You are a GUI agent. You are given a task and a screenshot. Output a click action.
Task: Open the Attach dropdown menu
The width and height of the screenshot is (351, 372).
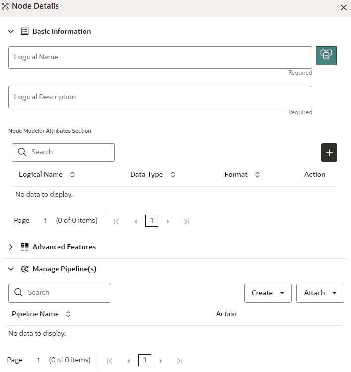point(320,293)
